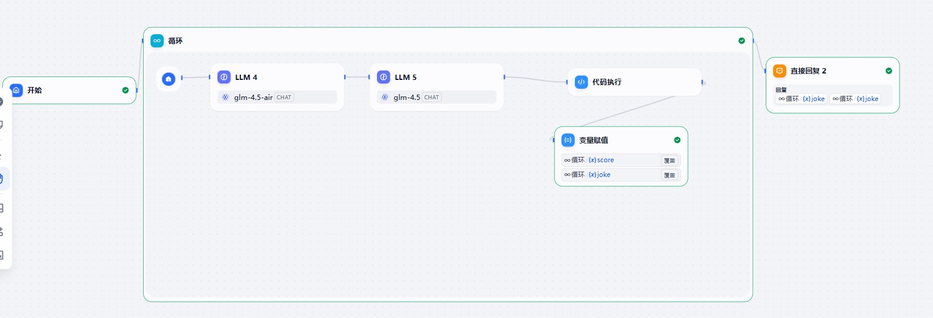Click green status check on 开始 node
This screenshot has width=933, height=318.
pyautogui.click(x=125, y=90)
